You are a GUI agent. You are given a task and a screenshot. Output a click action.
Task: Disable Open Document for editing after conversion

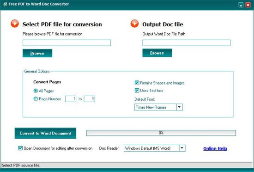tap(20, 148)
